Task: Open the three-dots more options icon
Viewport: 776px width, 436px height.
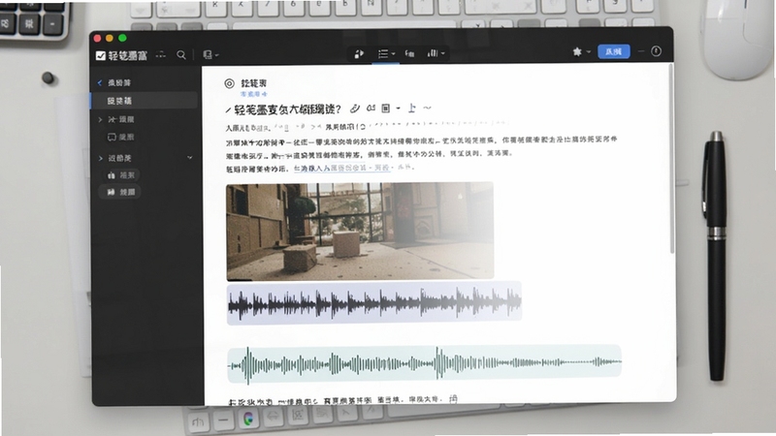Action: [x=161, y=55]
